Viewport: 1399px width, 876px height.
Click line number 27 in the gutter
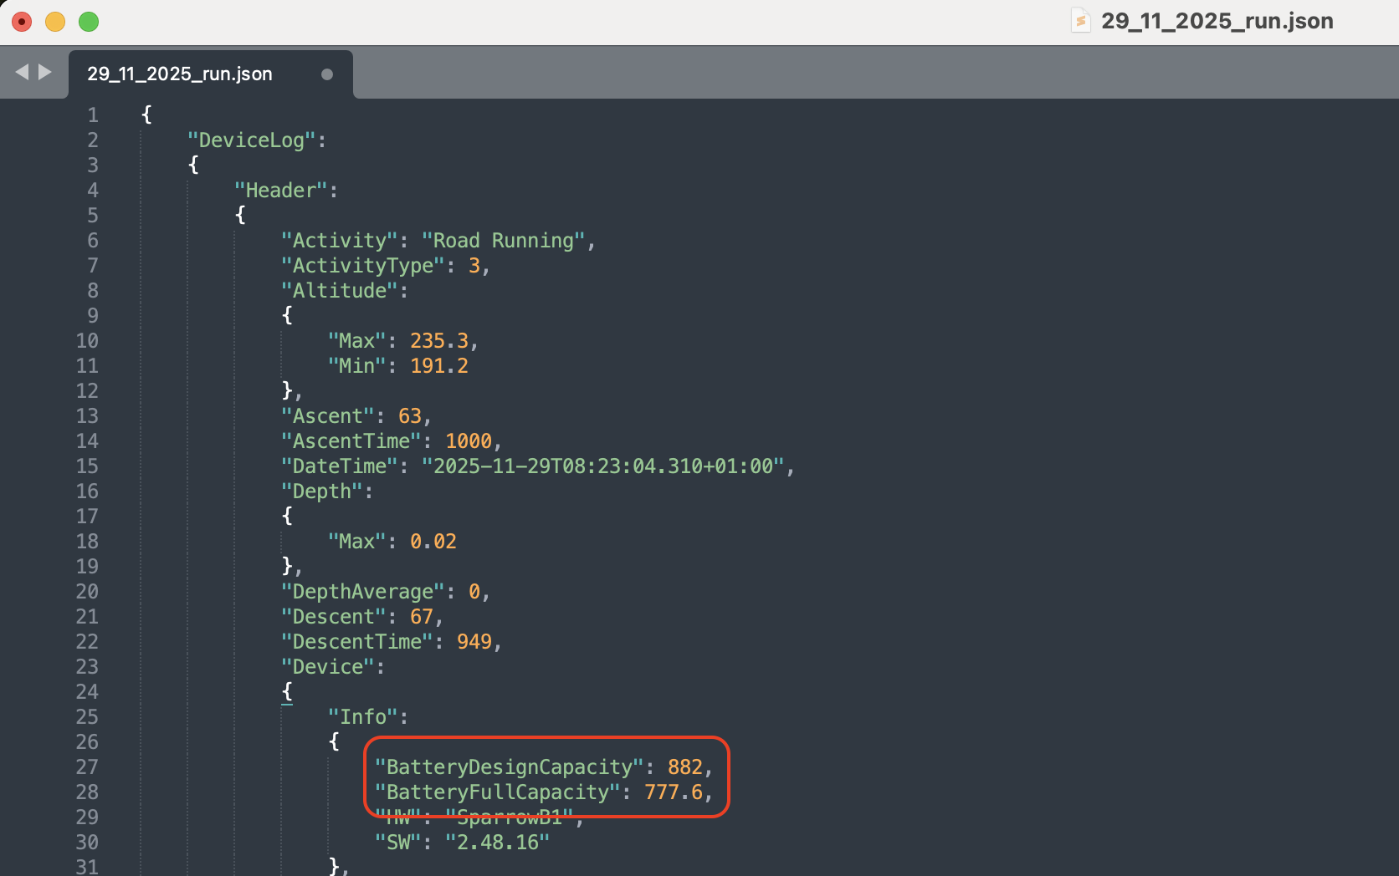[86, 766]
